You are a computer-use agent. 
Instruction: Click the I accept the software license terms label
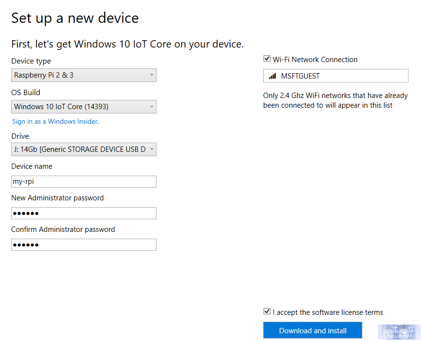(328, 312)
